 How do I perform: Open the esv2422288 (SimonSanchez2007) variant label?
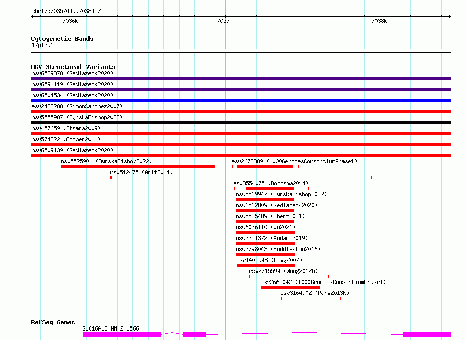coord(77,106)
